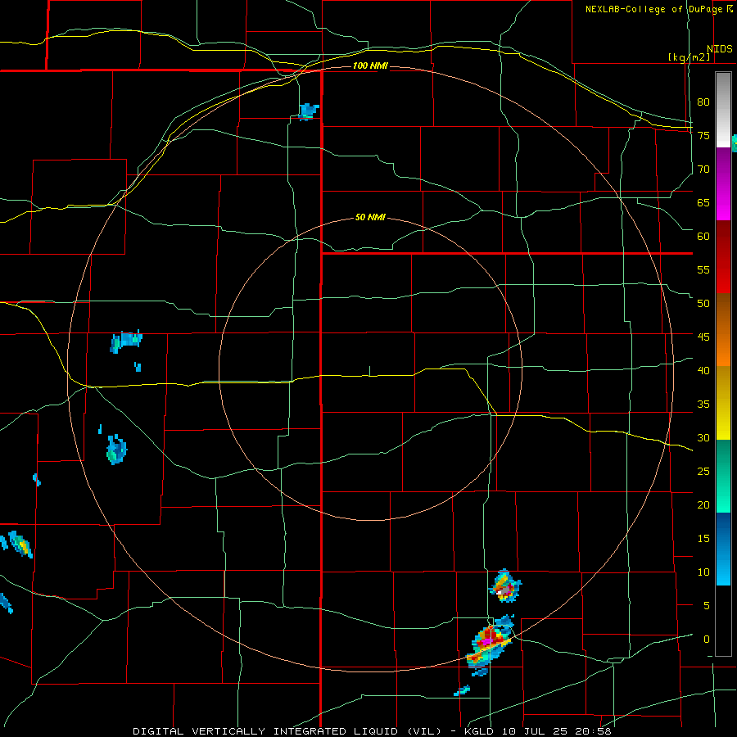Click the '10 JUL 25 20:58' timestamp
Viewport: 737px width, 737px height.
(557, 731)
